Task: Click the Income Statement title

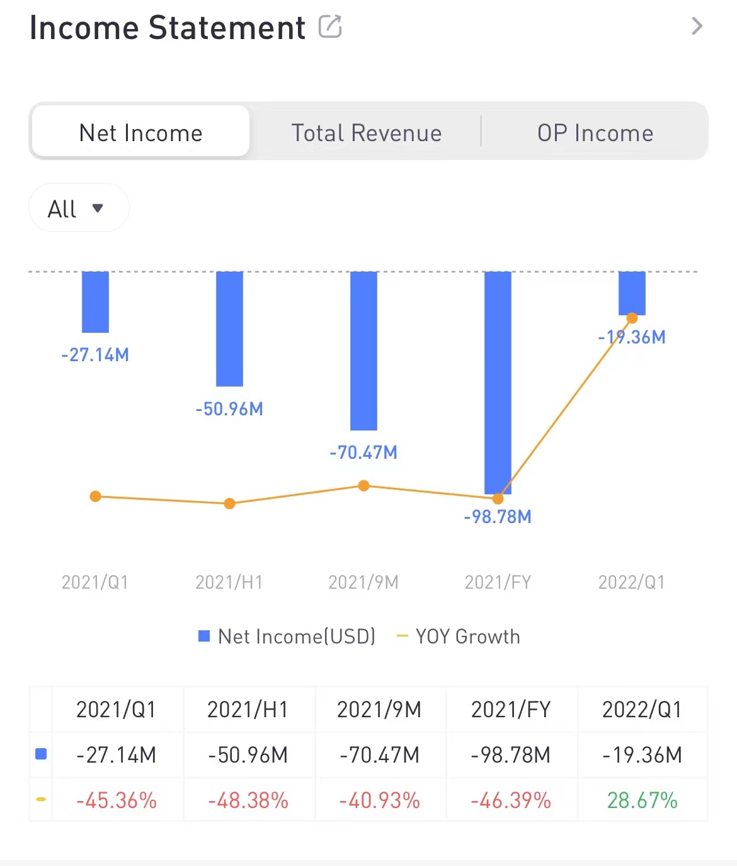Action: point(168,28)
